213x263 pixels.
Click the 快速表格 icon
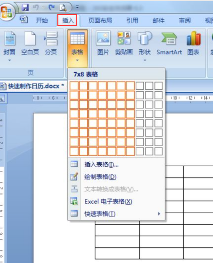74,214
